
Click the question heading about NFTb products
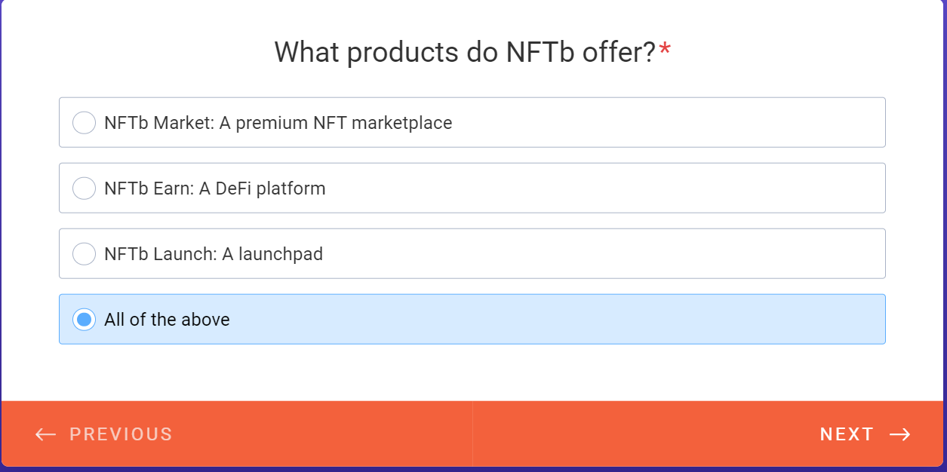[x=464, y=53]
